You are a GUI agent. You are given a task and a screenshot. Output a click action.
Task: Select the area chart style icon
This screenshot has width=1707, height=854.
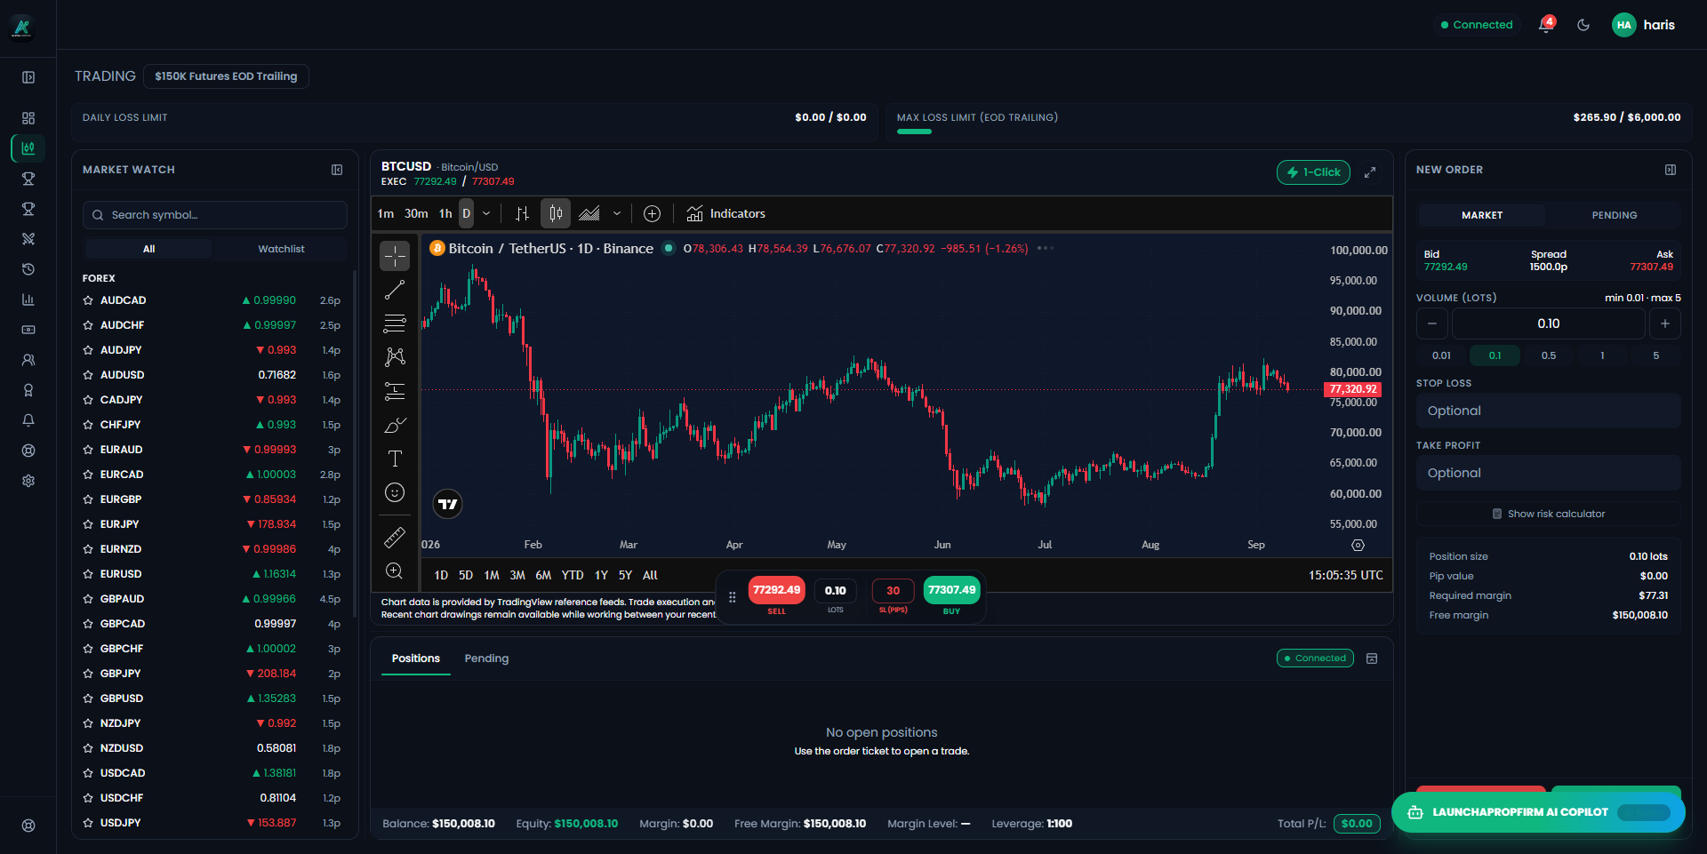(589, 213)
